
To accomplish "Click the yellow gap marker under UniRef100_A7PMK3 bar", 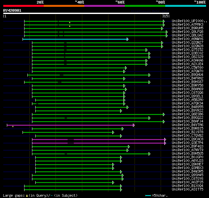I will pos(70,26).
